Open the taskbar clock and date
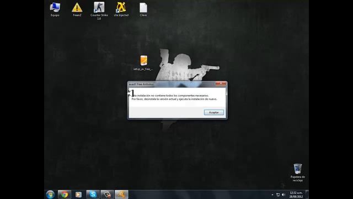This screenshot has width=353, height=199. coord(296,195)
